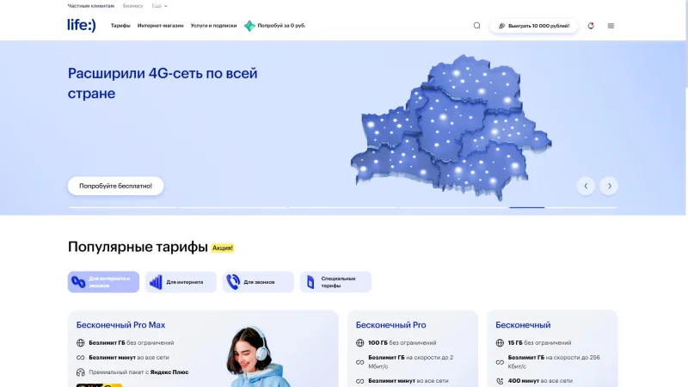Open the 'Тарифы' menu
Screen dimensions: 688x387
pyautogui.click(x=120, y=26)
